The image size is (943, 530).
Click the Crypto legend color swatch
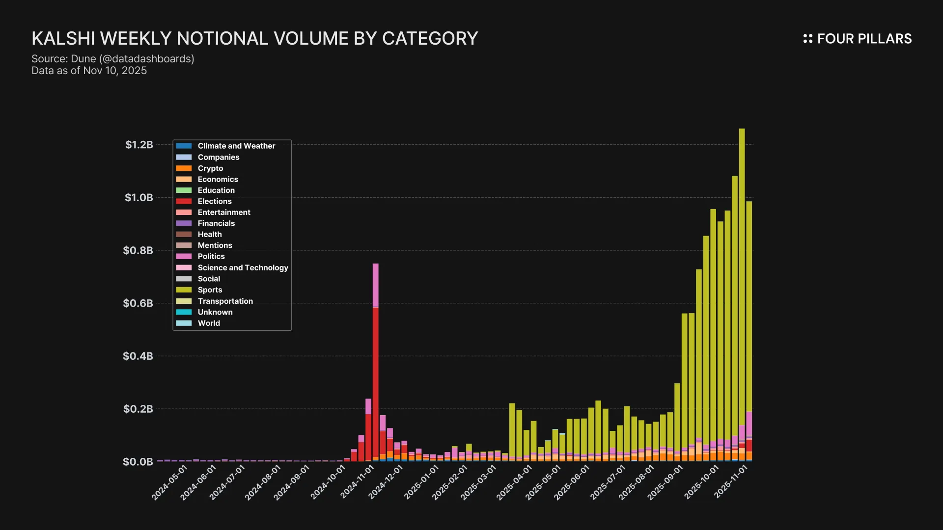pyautogui.click(x=184, y=168)
